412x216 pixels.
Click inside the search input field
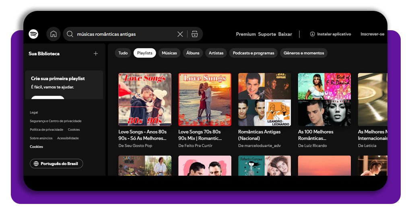[125, 34]
